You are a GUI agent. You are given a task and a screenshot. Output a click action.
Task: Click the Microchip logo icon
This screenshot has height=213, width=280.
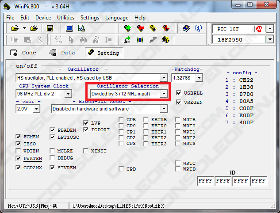[x=259, y=29]
